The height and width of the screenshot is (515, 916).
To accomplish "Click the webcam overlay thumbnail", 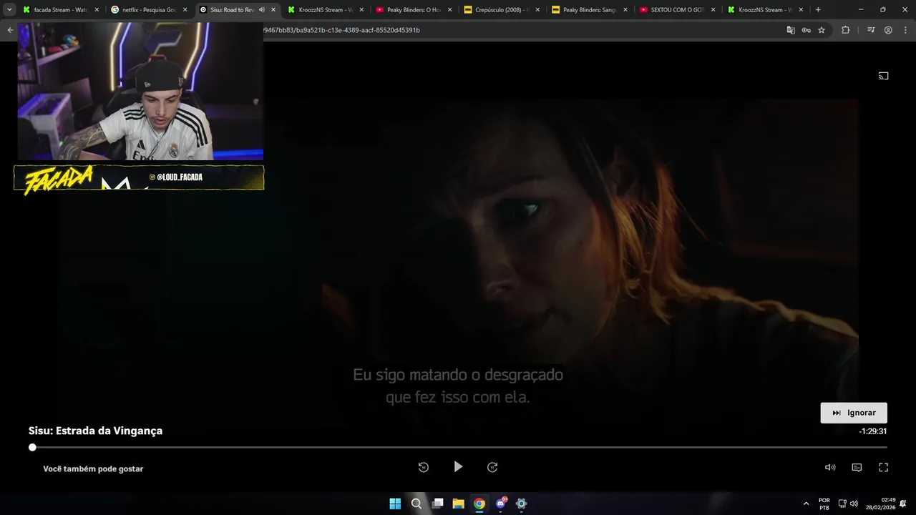I will pyautogui.click(x=140, y=91).
